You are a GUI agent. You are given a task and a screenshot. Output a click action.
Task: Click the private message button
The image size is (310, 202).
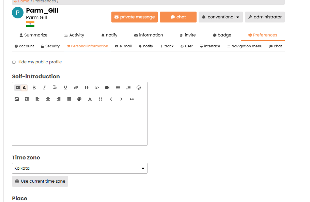point(135,17)
